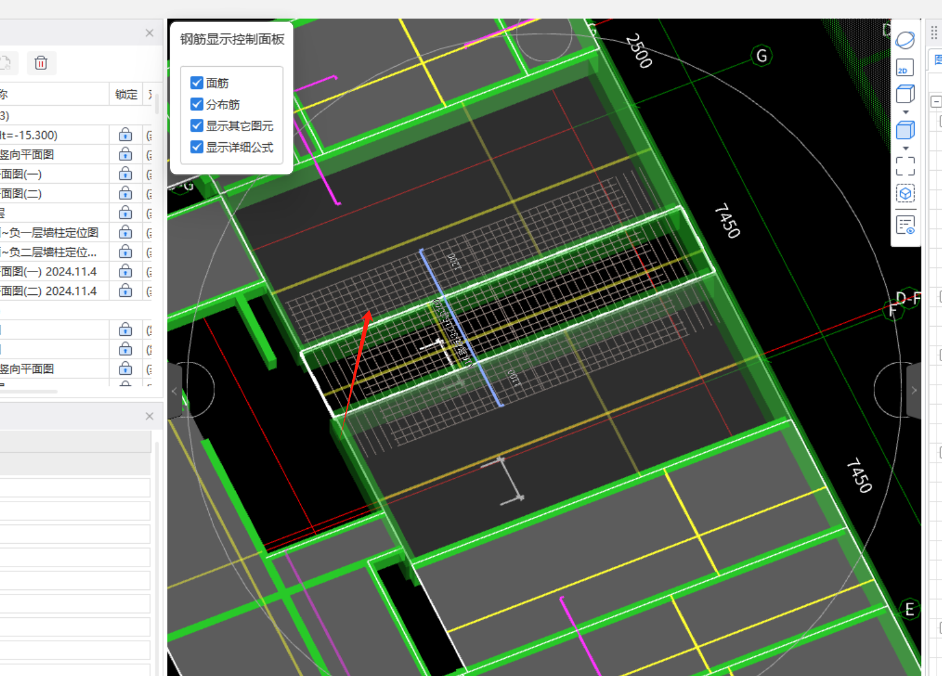Collapse right panel via right-edge arrow handle

(914, 390)
